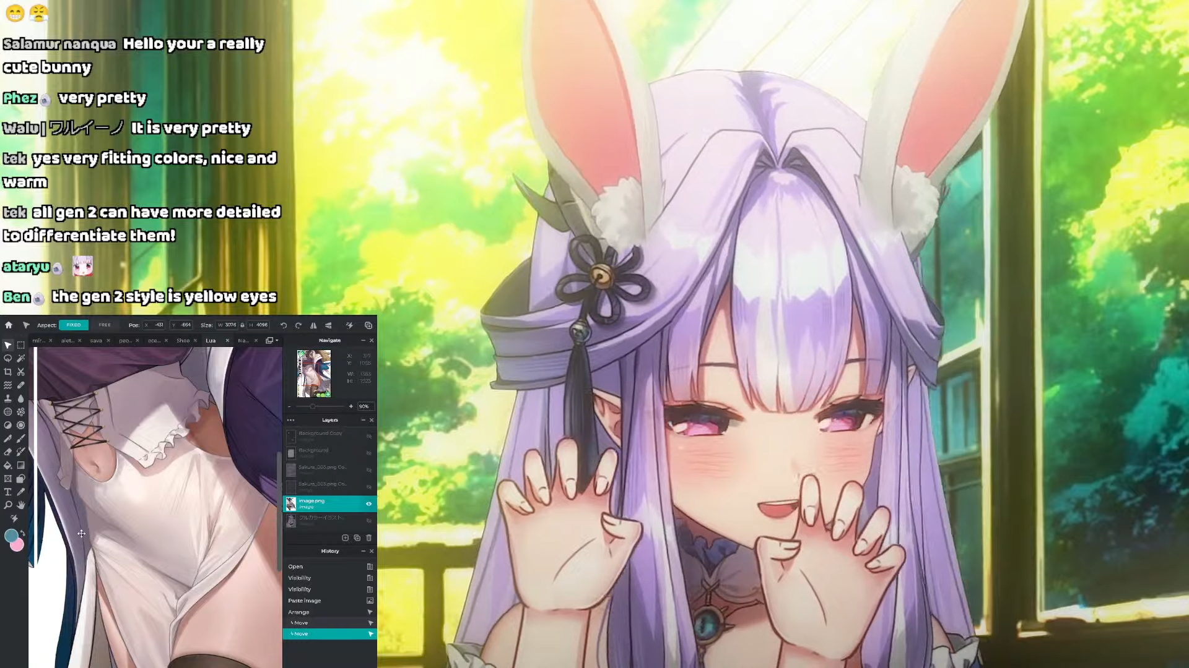Toggle the size lock between W and H
1189x668 pixels.
click(243, 325)
